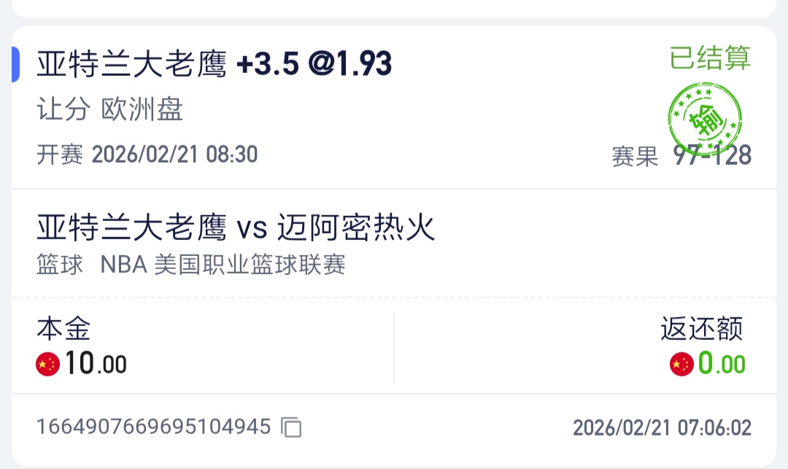Select order number 1664907669695104945
This screenshot has height=469, width=788.
pos(154,427)
